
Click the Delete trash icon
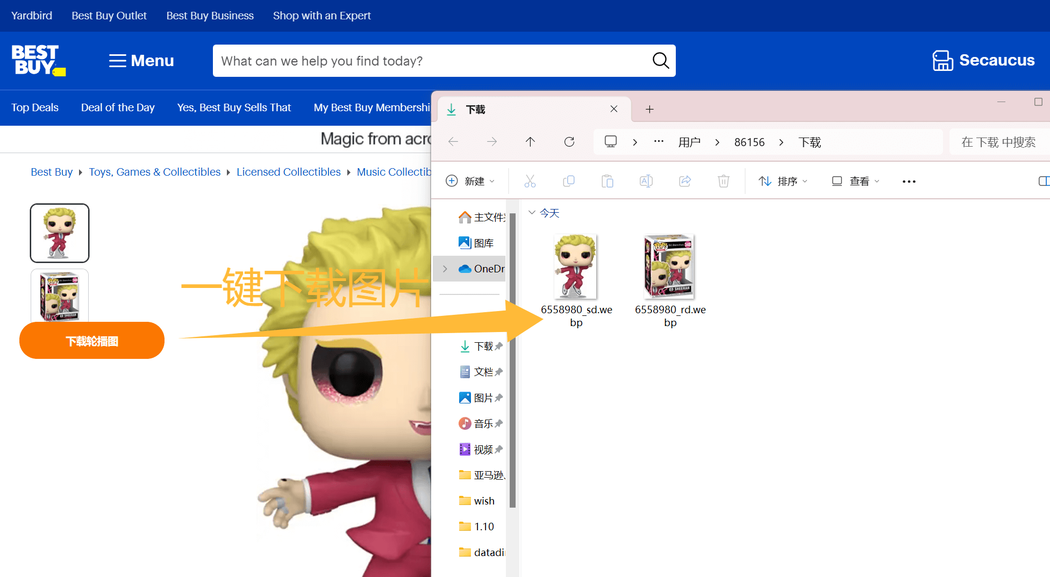click(x=724, y=181)
